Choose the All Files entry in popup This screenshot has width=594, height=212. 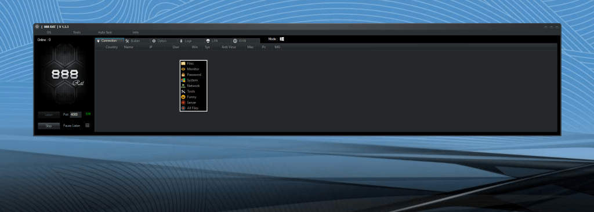click(193, 108)
